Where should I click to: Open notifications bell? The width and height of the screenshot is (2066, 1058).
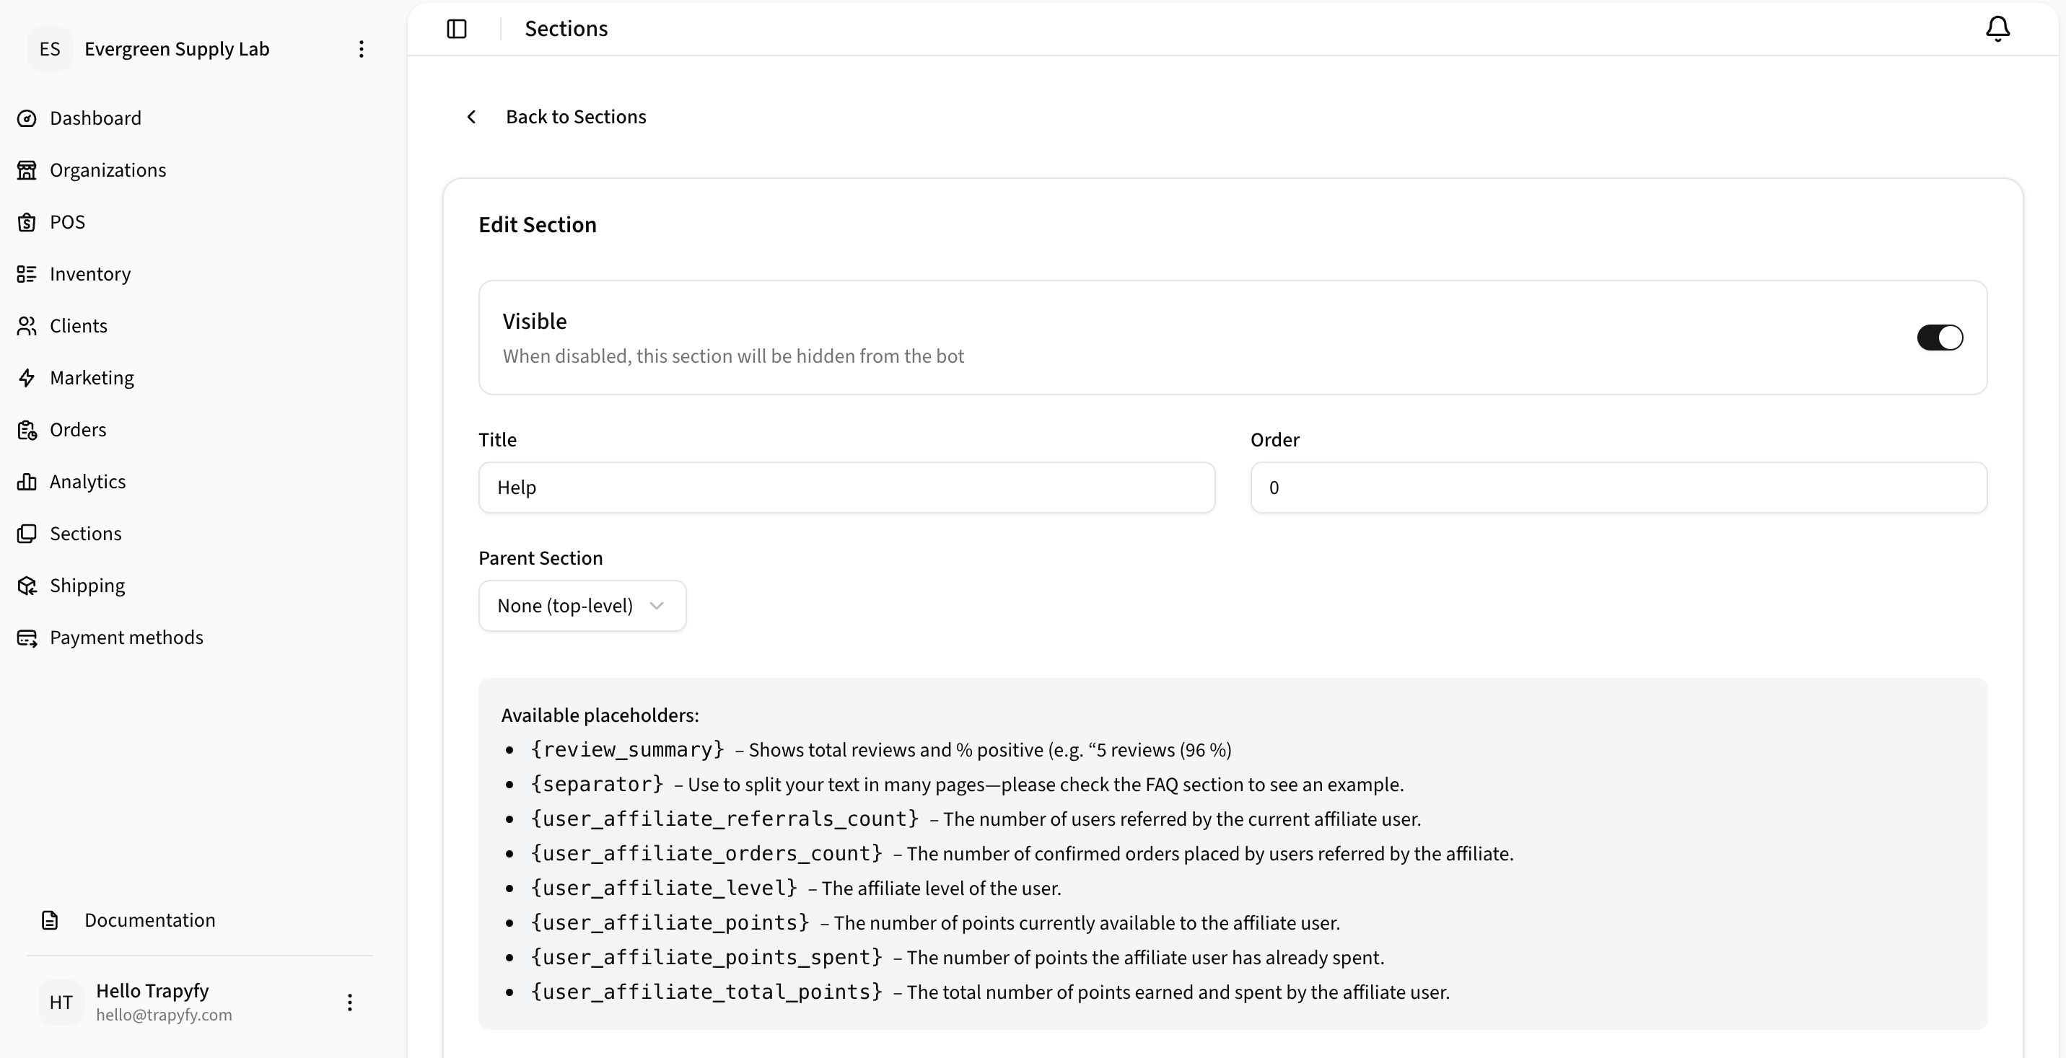tap(1997, 29)
